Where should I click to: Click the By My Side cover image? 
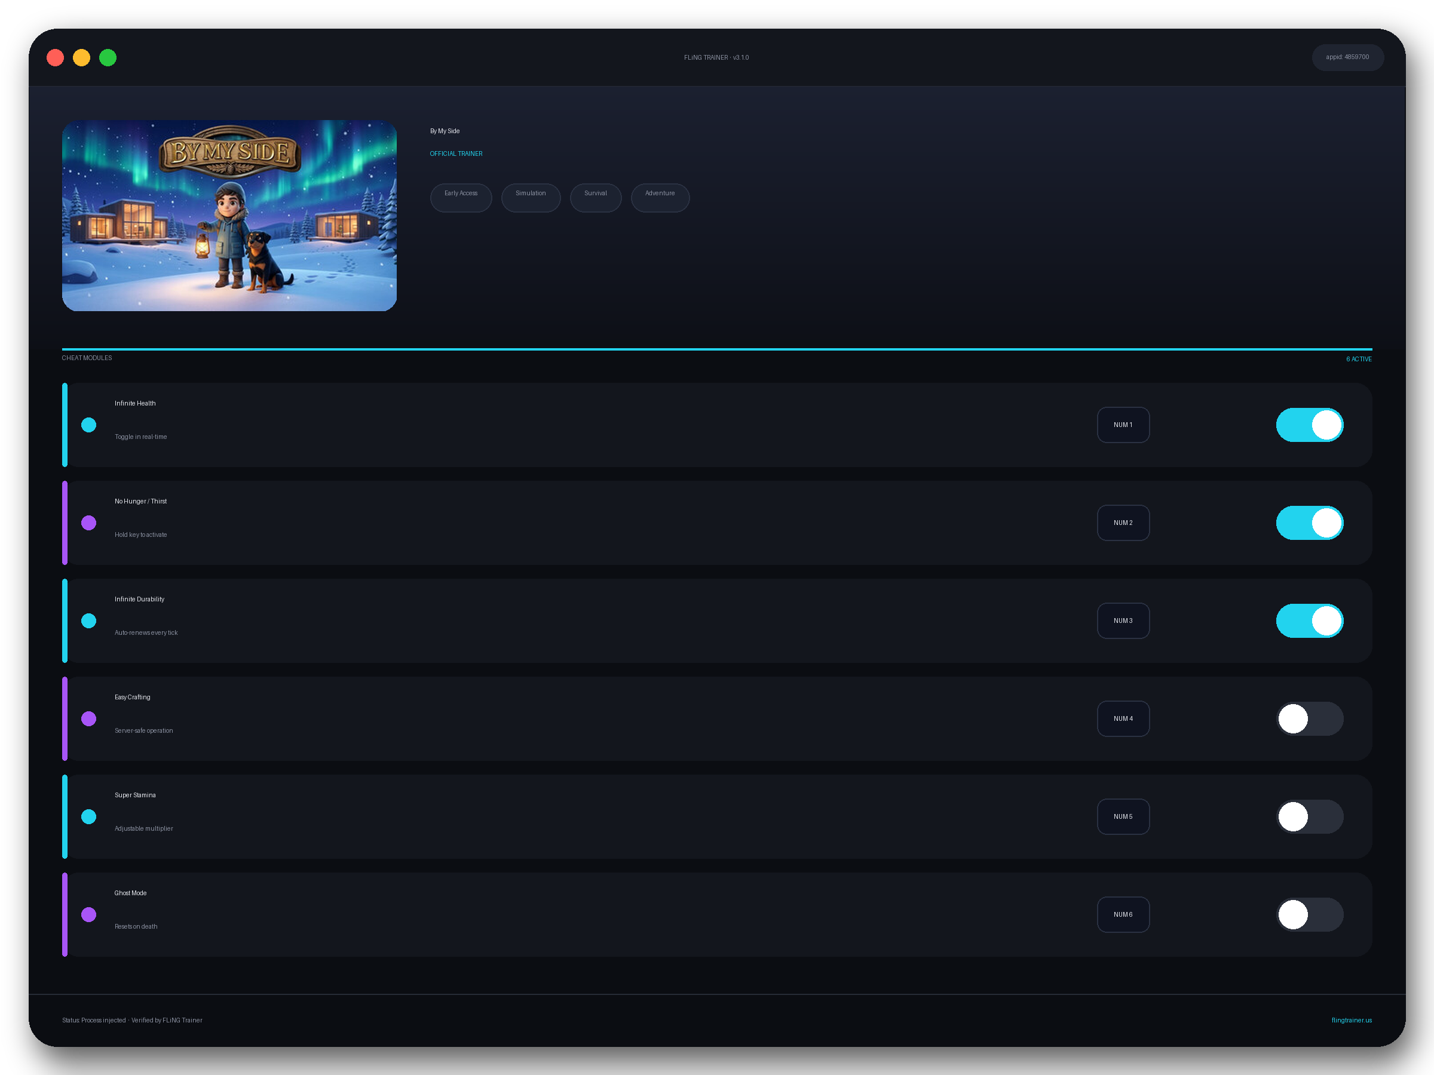click(229, 215)
